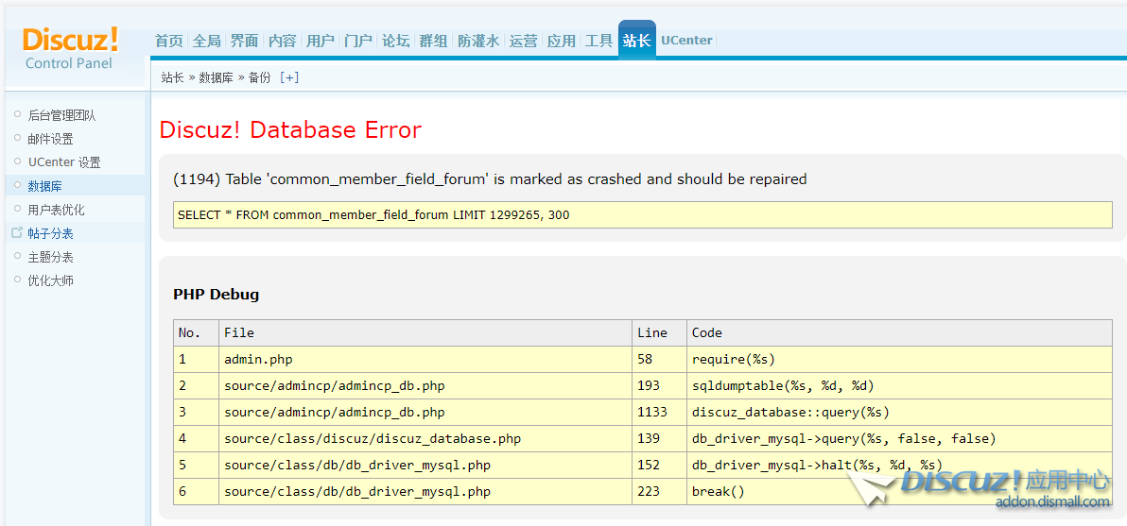Viewport: 1127px width, 526px height.
Task: Select 数据库 in the sidebar
Action: [44, 186]
